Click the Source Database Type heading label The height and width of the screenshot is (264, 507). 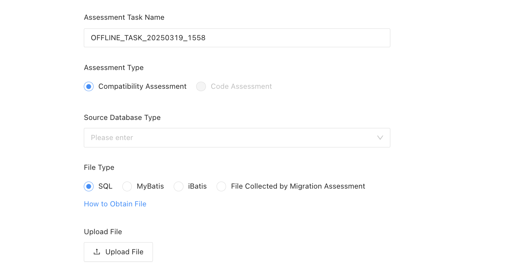pos(122,118)
